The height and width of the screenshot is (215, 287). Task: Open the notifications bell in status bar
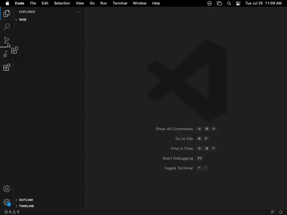tap(281, 212)
